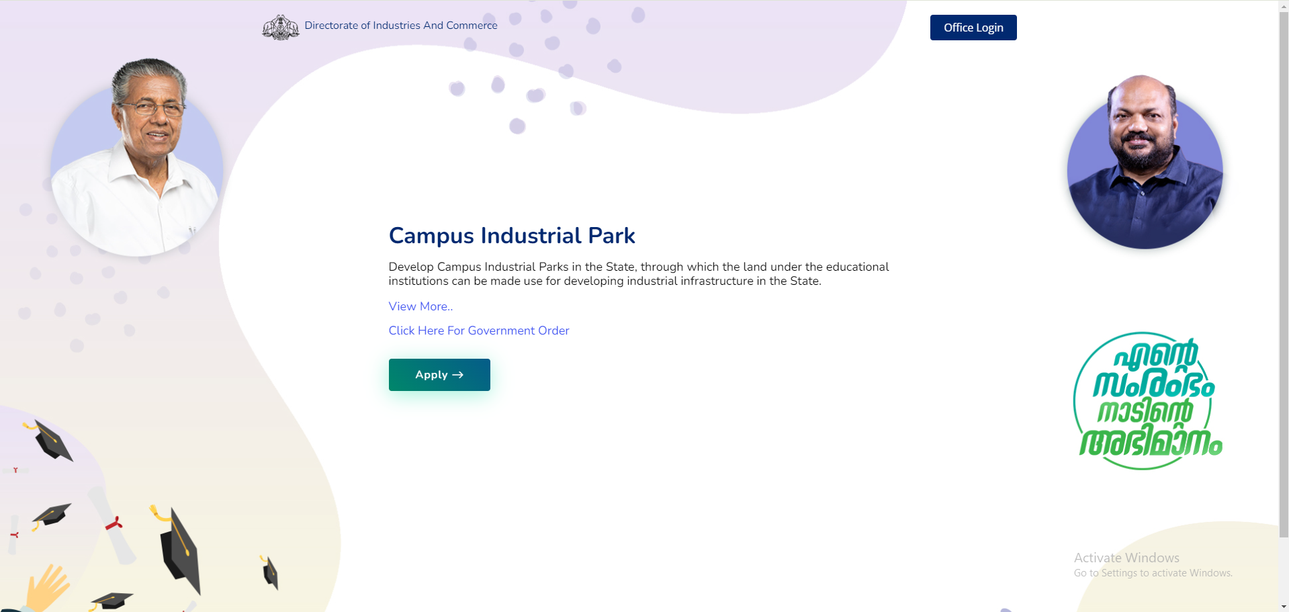Screen dimensions: 1289x612
Task: Click the 'Campus Industrial Park' heading
Action: 511,236
